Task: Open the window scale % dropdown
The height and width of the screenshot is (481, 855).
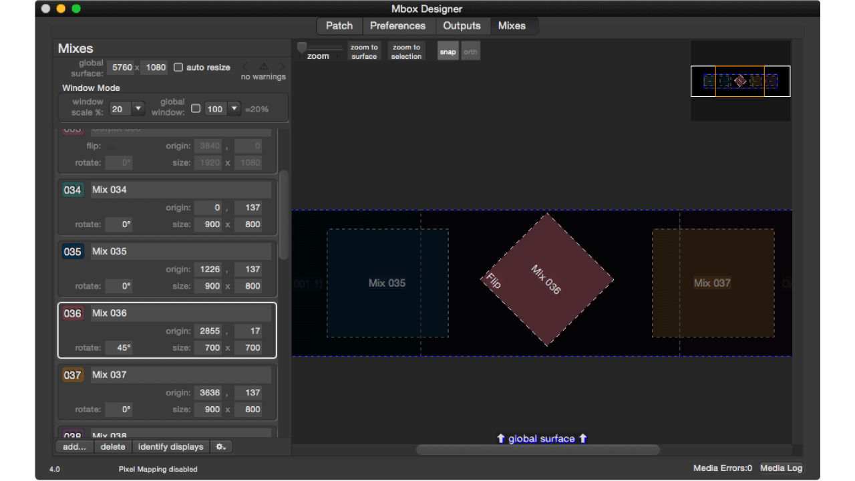Action: (138, 108)
